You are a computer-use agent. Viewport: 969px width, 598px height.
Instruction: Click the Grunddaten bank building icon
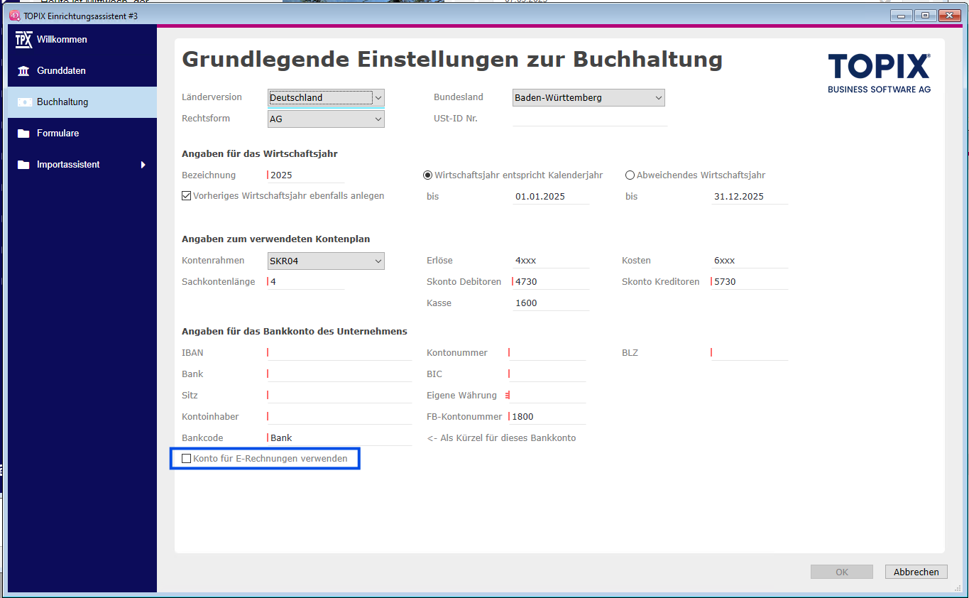coord(24,71)
